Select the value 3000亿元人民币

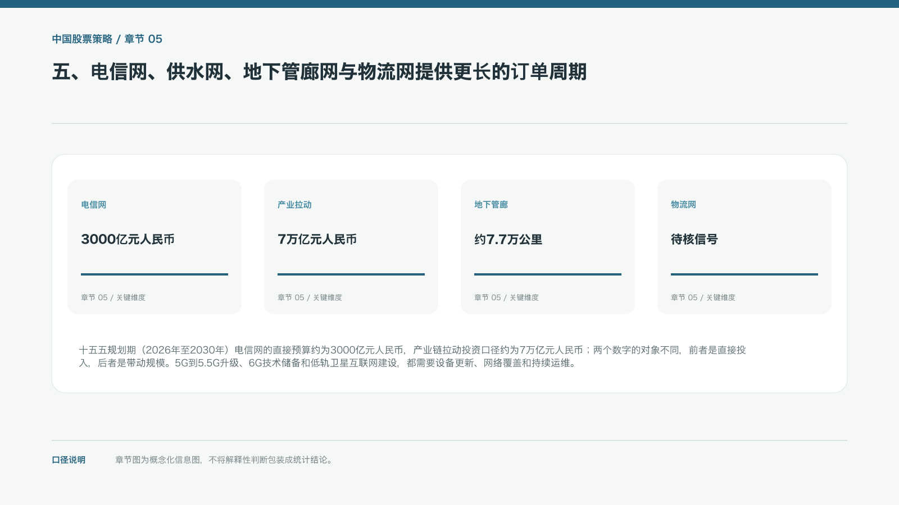click(128, 240)
